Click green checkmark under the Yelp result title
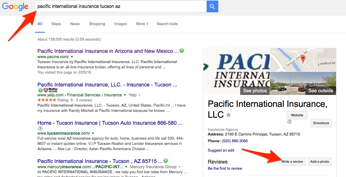The image size is (346, 177). (x=40, y=90)
